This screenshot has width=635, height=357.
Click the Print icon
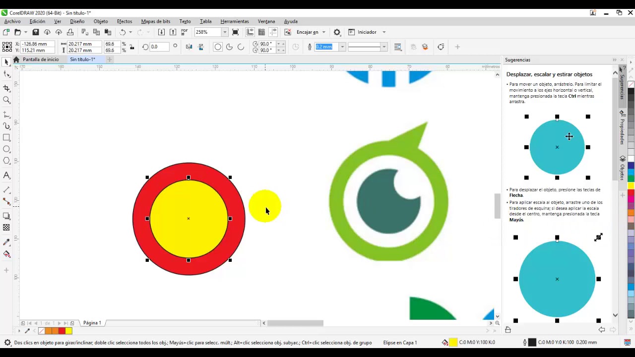point(70,32)
